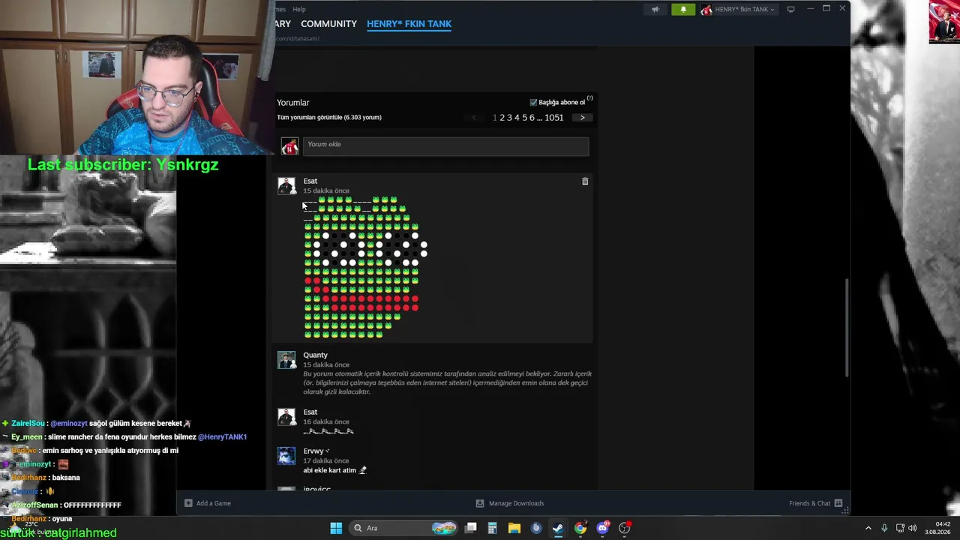
Task: Toggle the Başlığa abone ol checkbox
Action: (533, 102)
